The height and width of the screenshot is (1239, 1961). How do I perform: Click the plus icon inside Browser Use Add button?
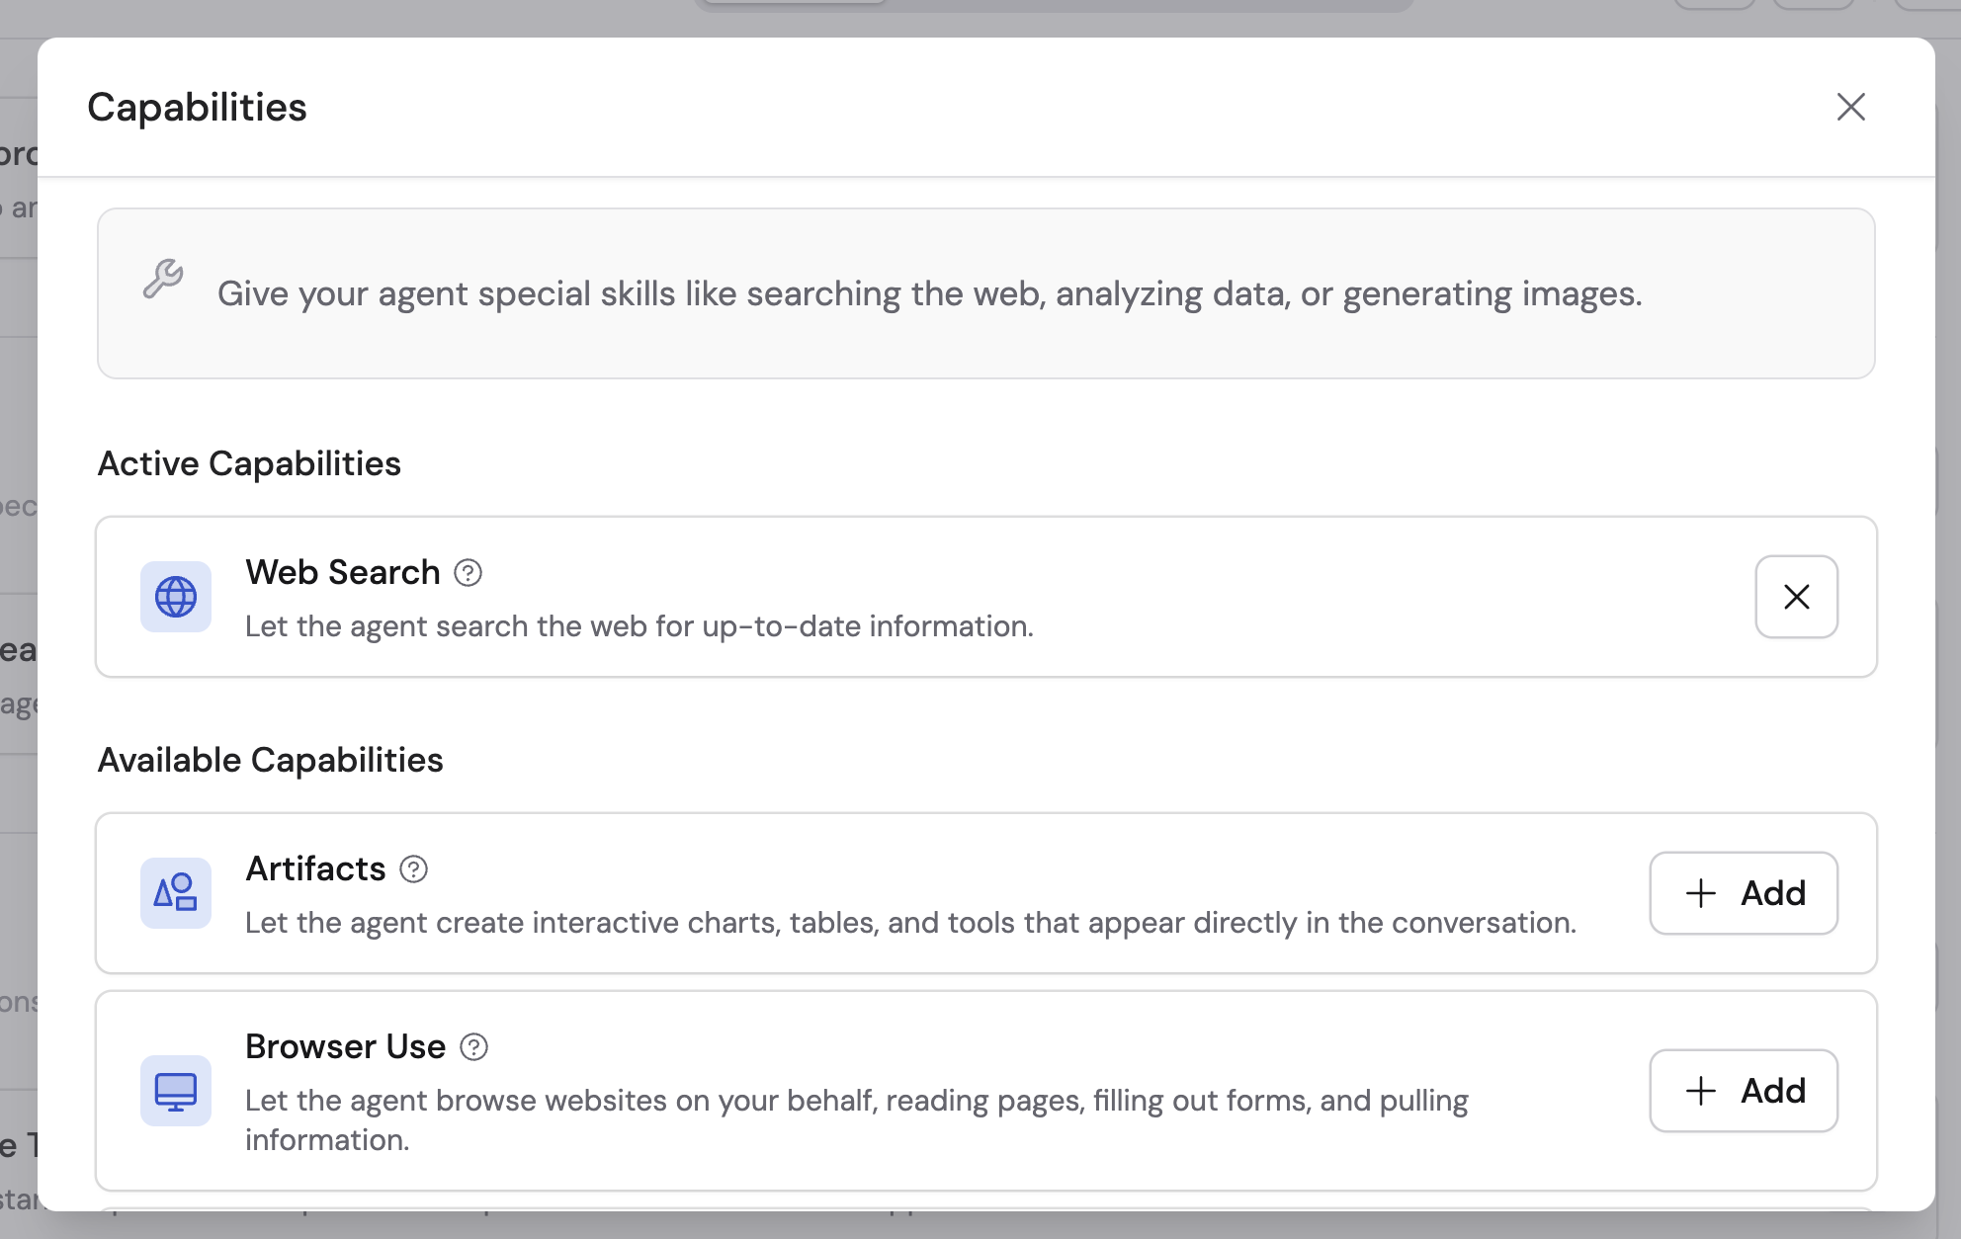tap(1699, 1091)
